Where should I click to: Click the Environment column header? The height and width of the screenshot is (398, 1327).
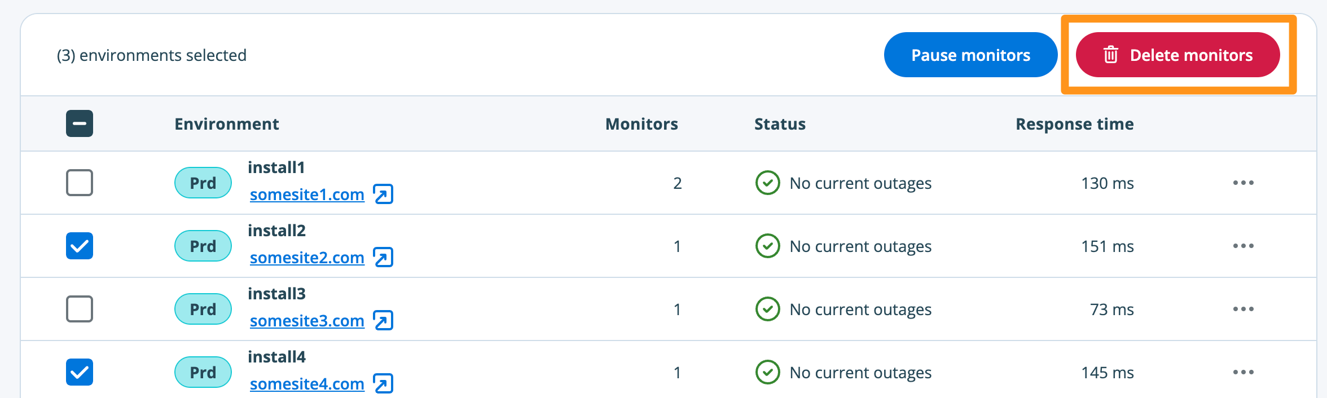pyautogui.click(x=226, y=124)
